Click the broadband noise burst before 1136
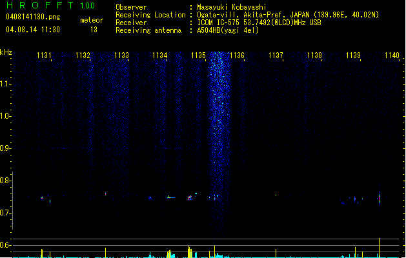406x258 pixels. pos(219,140)
